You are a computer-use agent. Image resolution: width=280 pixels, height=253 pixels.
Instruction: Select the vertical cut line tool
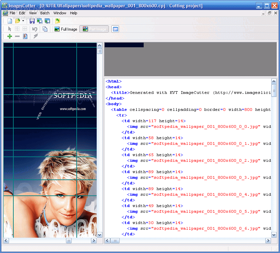(17, 29)
